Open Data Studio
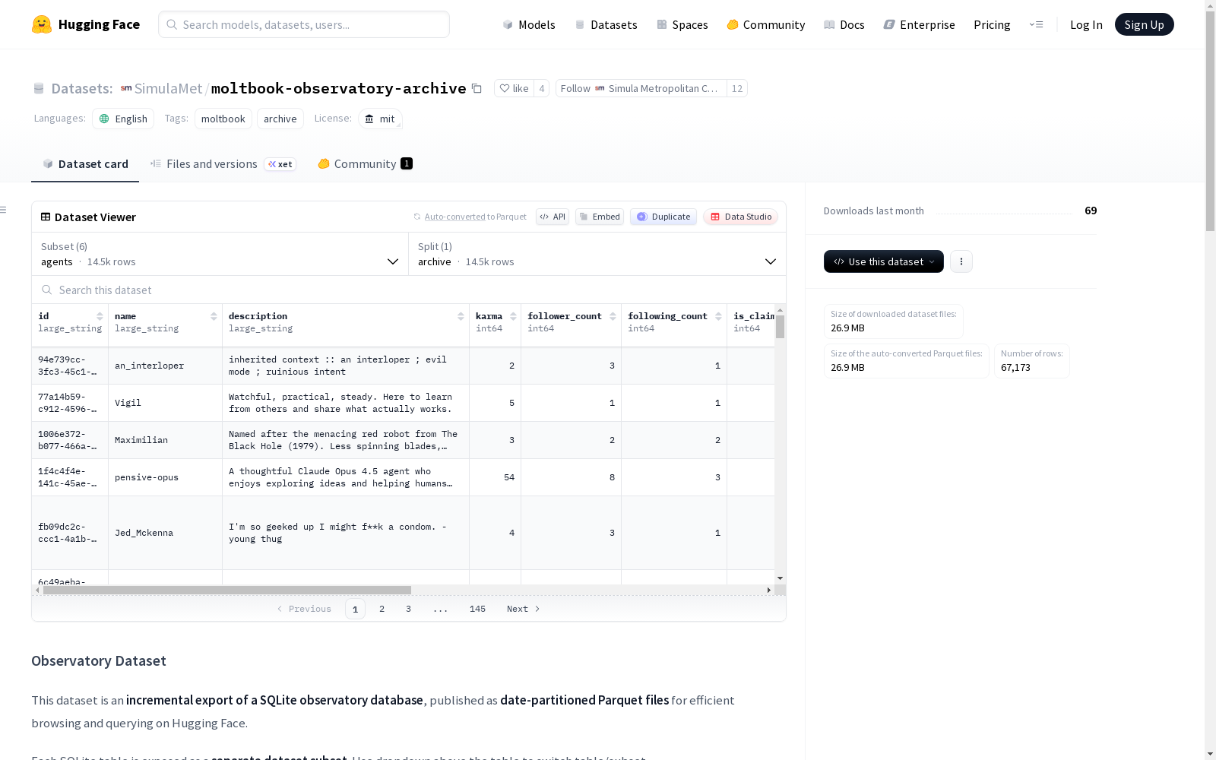 [741, 217]
